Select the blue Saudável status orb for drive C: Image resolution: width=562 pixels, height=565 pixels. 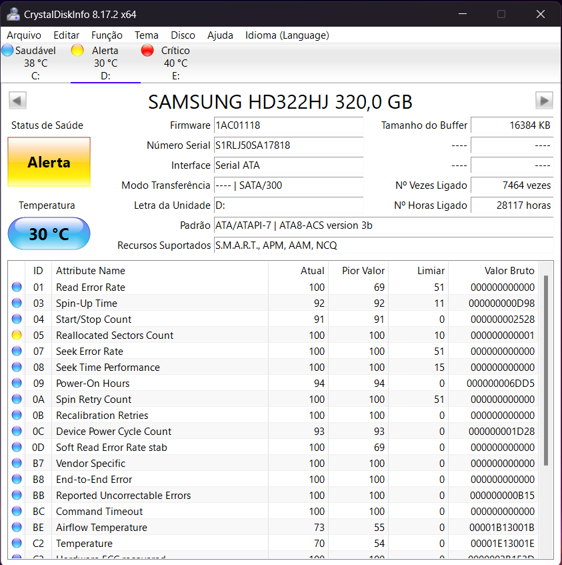click(7, 51)
